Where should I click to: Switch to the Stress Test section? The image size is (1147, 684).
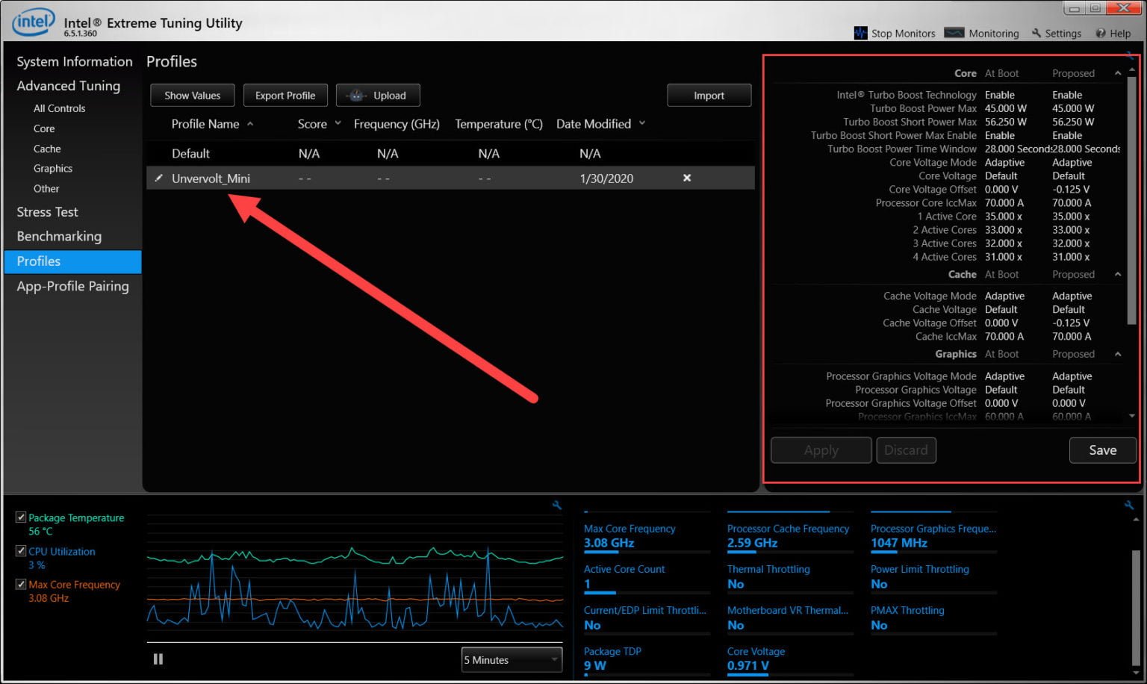pyautogui.click(x=47, y=212)
